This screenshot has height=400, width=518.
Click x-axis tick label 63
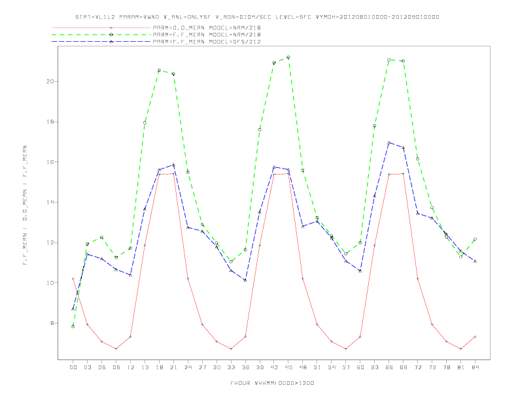[375, 367]
